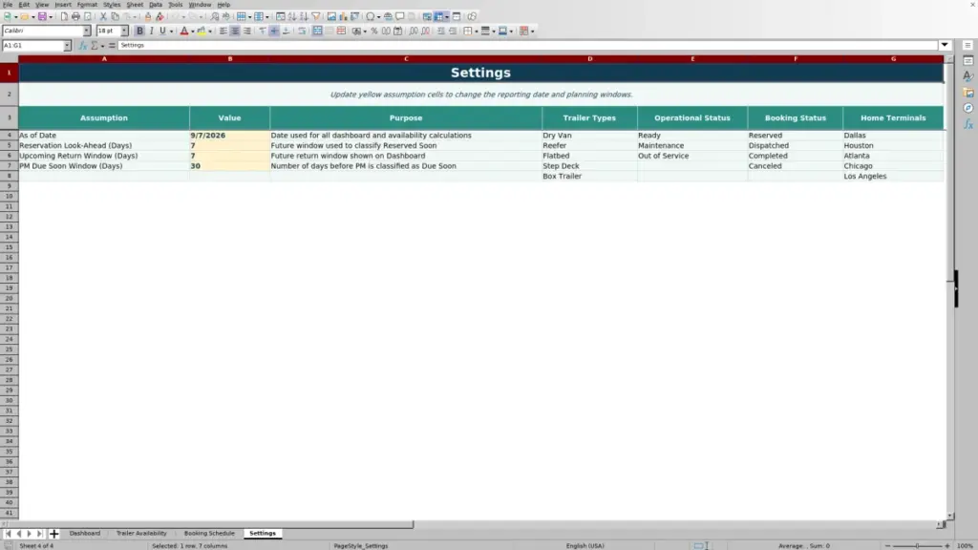Open the File menu

tap(8, 5)
